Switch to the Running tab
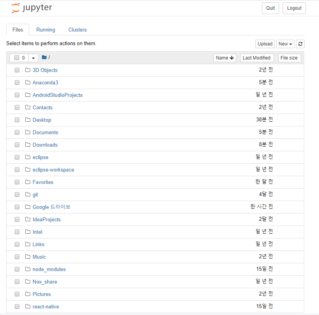Image resolution: width=319 pixels, height=315 pixels. click(46, 30)
